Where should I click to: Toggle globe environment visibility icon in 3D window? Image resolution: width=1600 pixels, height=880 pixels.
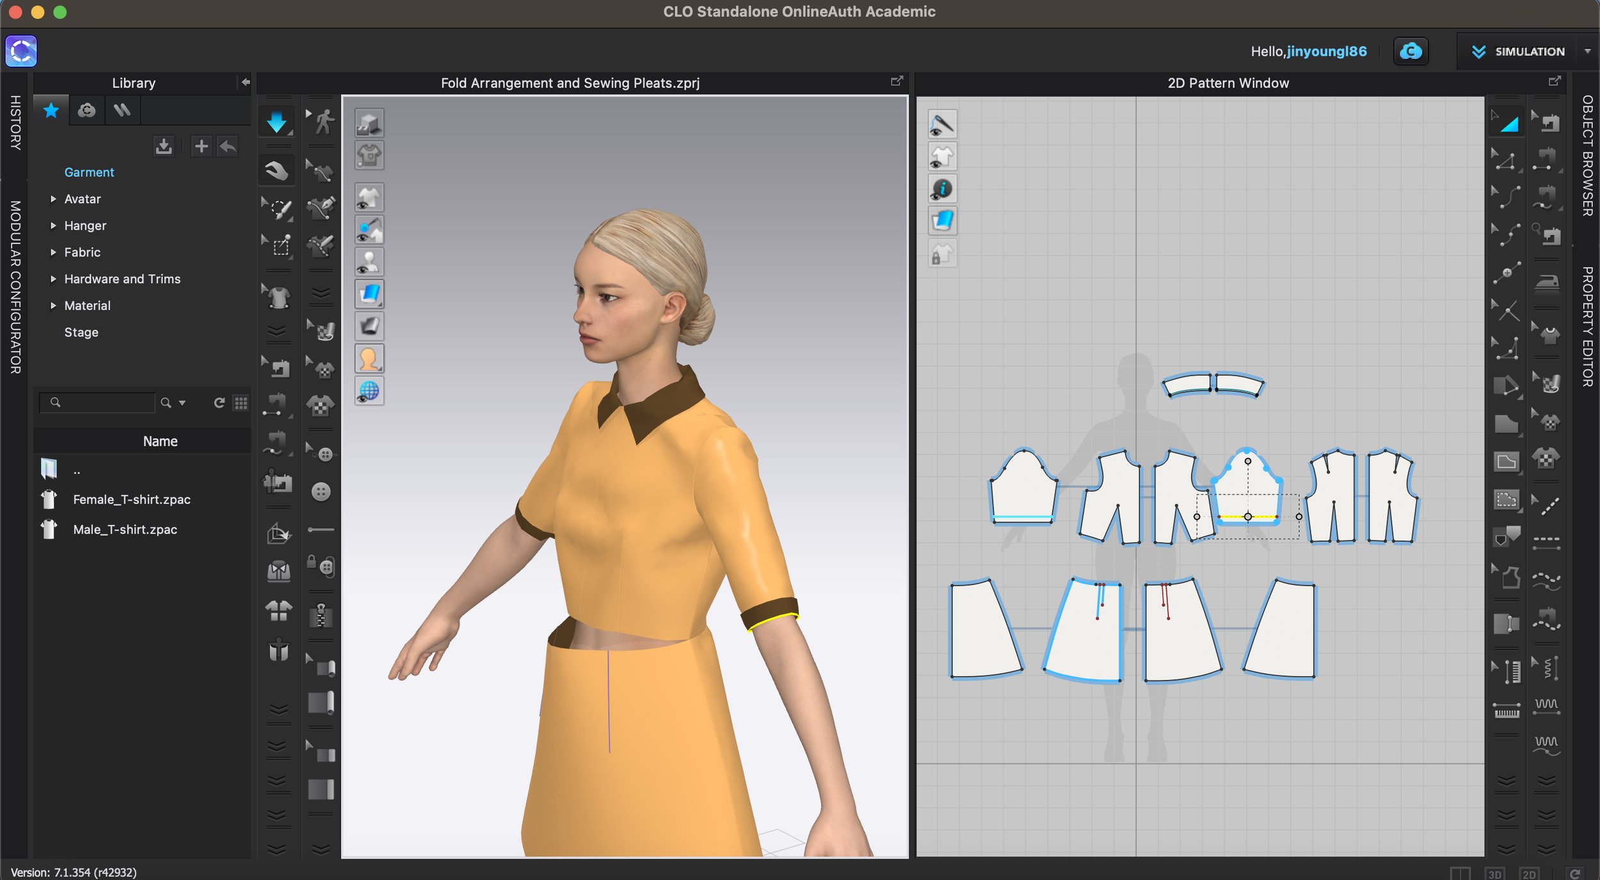click(x=369, y=390)
